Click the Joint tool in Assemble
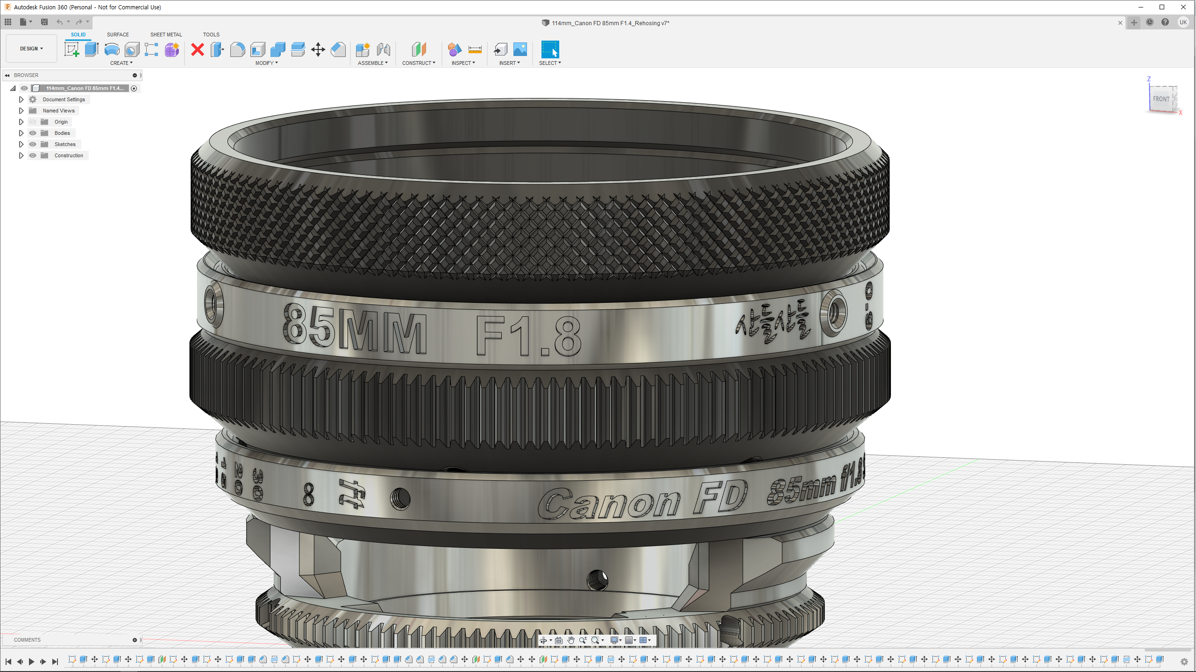Viewport: 1196px width, 672px height. pos(383,49)
